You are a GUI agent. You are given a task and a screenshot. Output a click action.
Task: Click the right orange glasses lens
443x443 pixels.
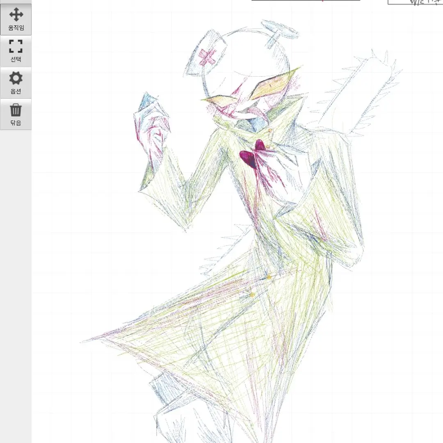click(x=274, y=84)
